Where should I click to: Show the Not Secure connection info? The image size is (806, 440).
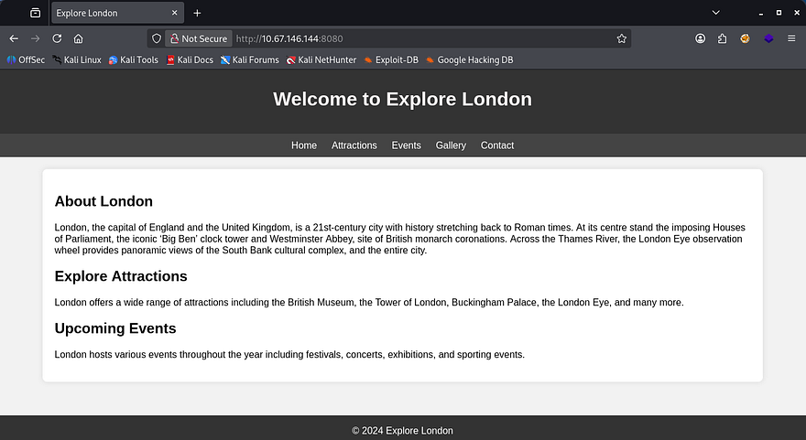click(x=198, y=38)
